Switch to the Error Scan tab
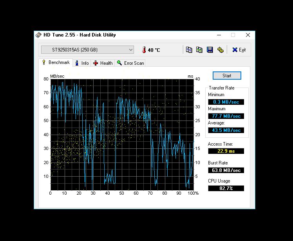This screenshot has height=241, width=293. point(130,63)
